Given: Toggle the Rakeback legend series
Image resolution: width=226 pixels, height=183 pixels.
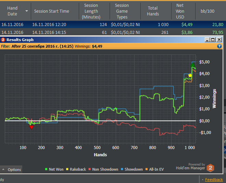Looking at the screenshot, I should click(78, 169).
